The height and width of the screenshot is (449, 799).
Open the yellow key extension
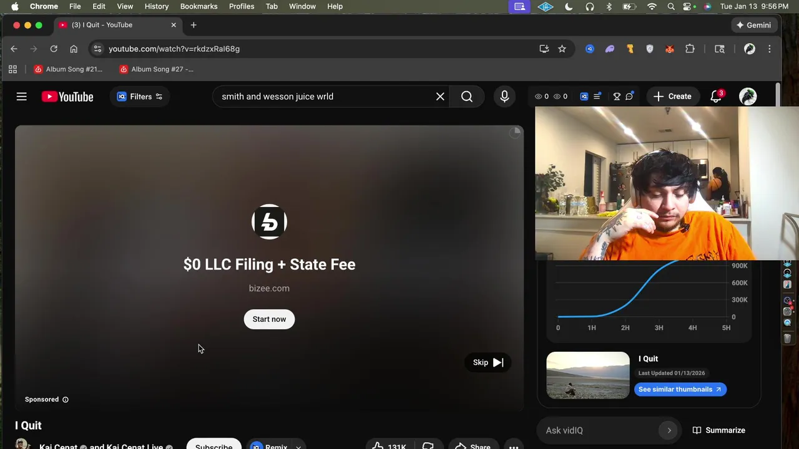[630, 49]
